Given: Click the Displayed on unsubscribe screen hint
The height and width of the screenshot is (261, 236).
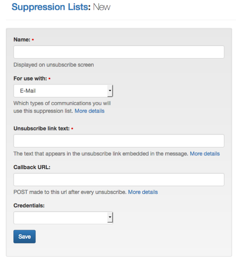Looking at the screenshot, I should [53, 65].
